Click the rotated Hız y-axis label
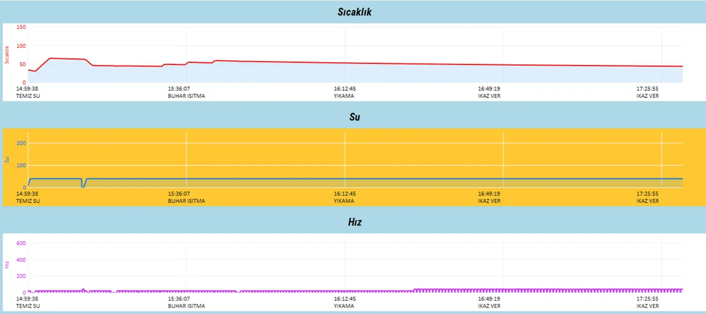The image size is (706, 314). click(7, 265)
